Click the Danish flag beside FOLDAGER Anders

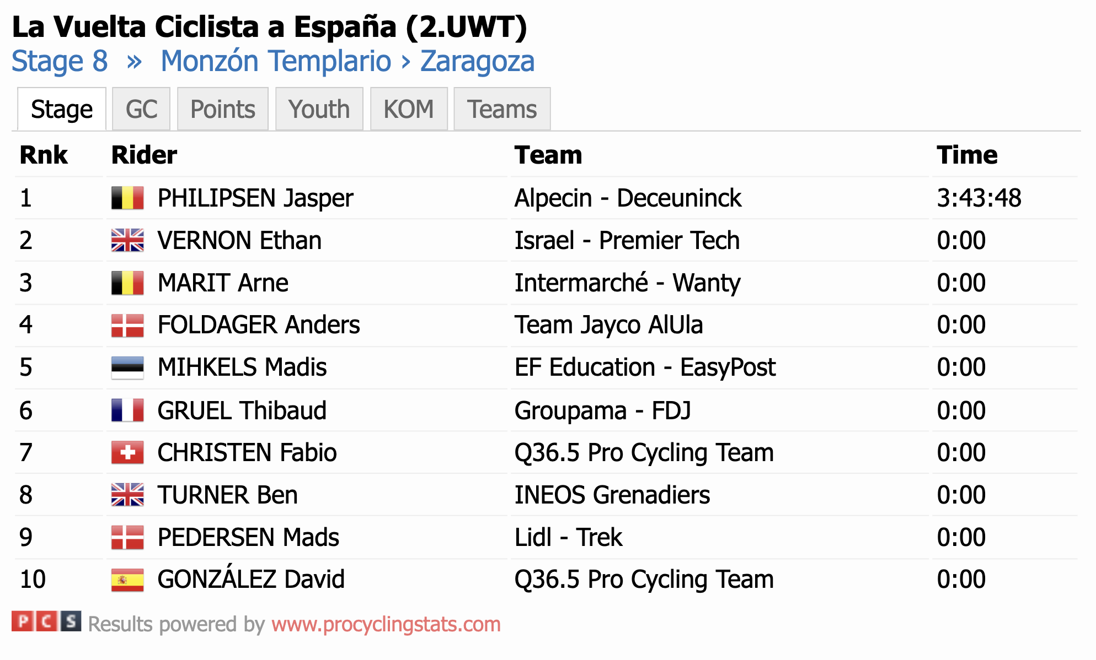tap(127, 325)
